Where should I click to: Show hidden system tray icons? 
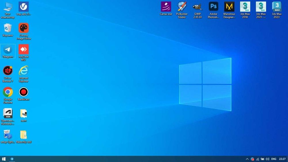coord(247,159)
